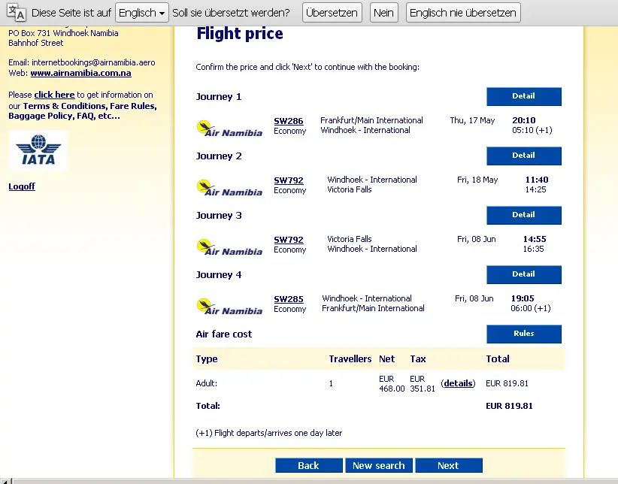This screenshot has height=484, width=618.
Task: Open flight SW286 link
Action: [289, 121]
